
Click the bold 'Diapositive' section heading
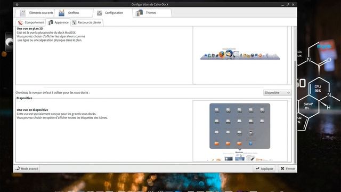point(25,98)
